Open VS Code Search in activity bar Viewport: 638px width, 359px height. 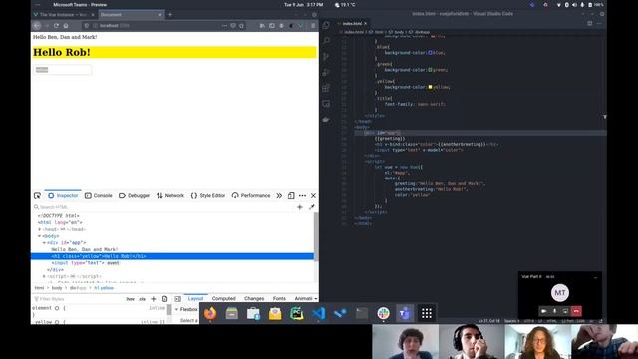tap(326, 41)
